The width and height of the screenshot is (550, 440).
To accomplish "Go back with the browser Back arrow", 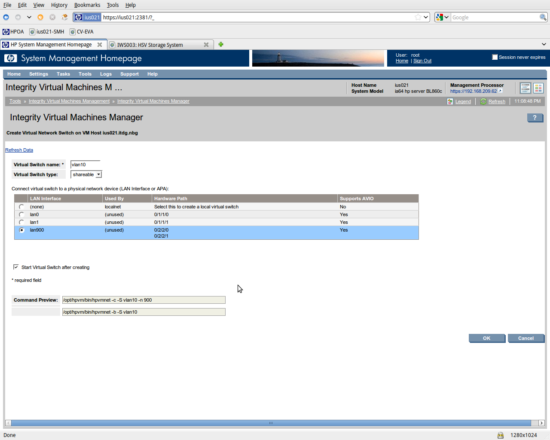I will pyautogui.click(x=6, y=17).
